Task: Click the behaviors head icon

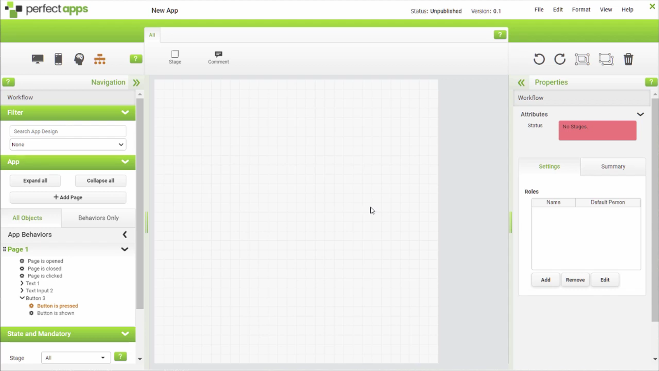Action: tap(79, 59)
